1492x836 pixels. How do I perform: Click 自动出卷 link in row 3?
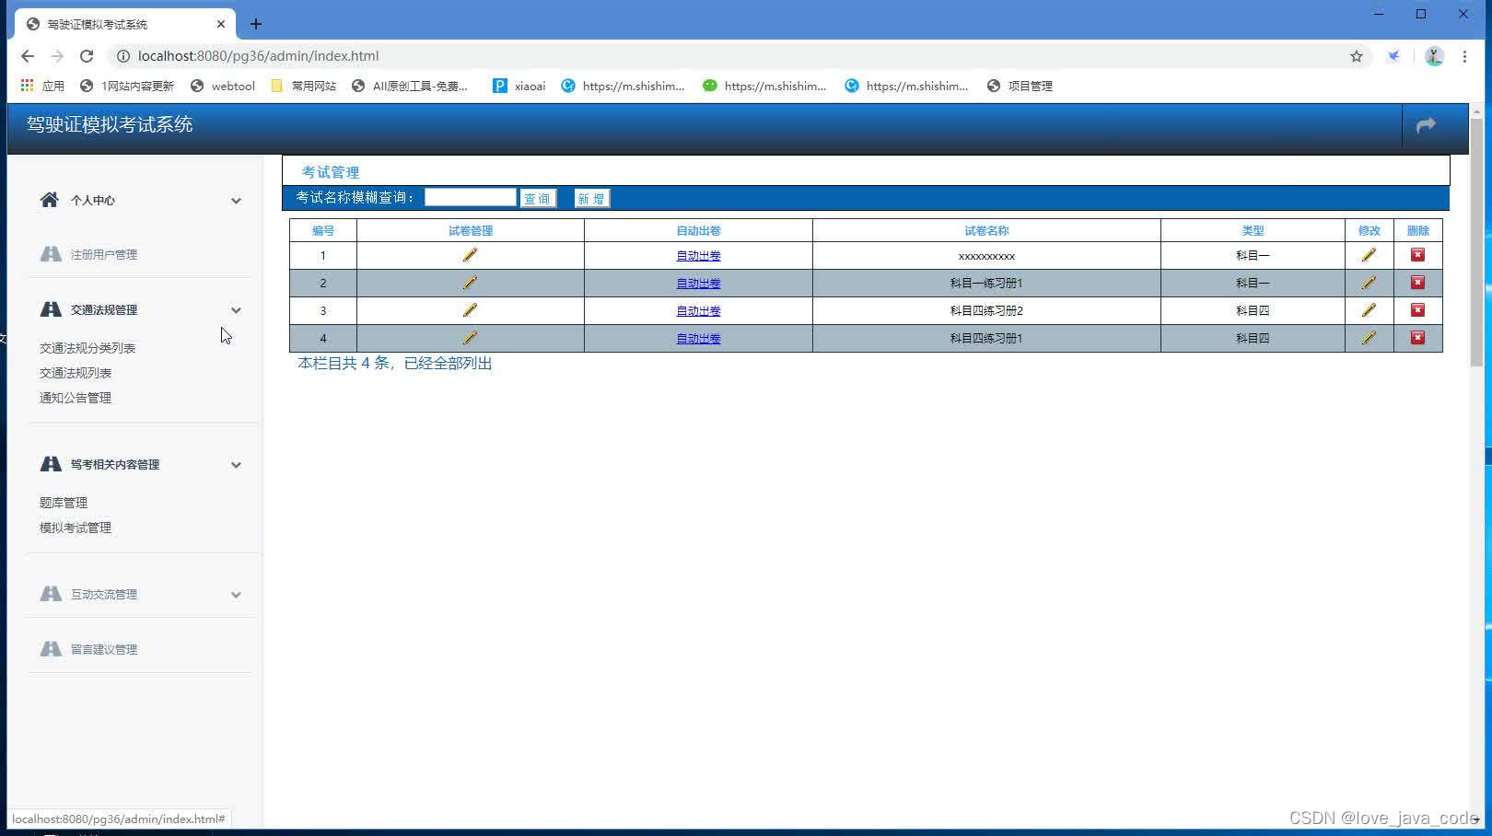point(698,311)
